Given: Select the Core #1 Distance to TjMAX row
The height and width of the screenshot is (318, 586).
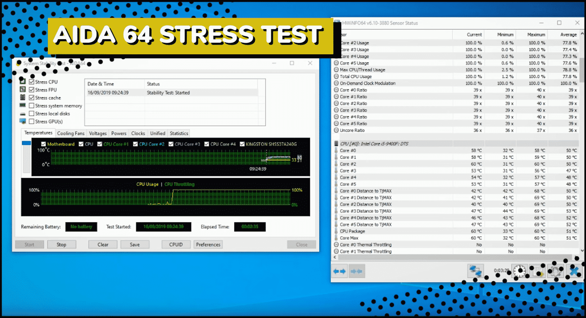Looking at the screenshot, I should 456,197.
